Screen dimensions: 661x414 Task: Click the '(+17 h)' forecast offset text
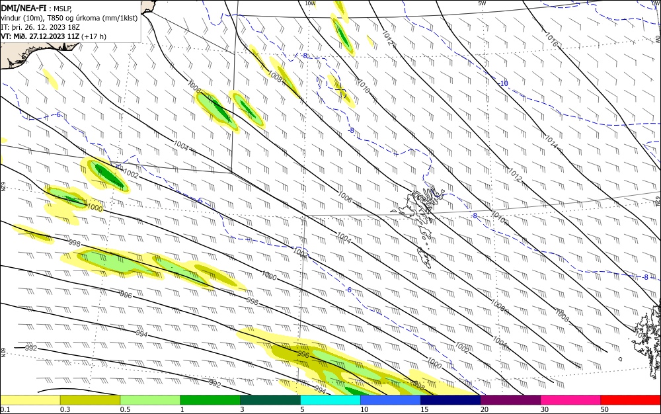[x=94, y=36]
